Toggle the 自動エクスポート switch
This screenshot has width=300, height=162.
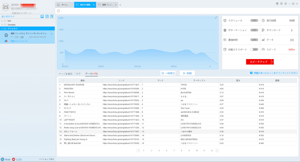[x=254, y=49]
